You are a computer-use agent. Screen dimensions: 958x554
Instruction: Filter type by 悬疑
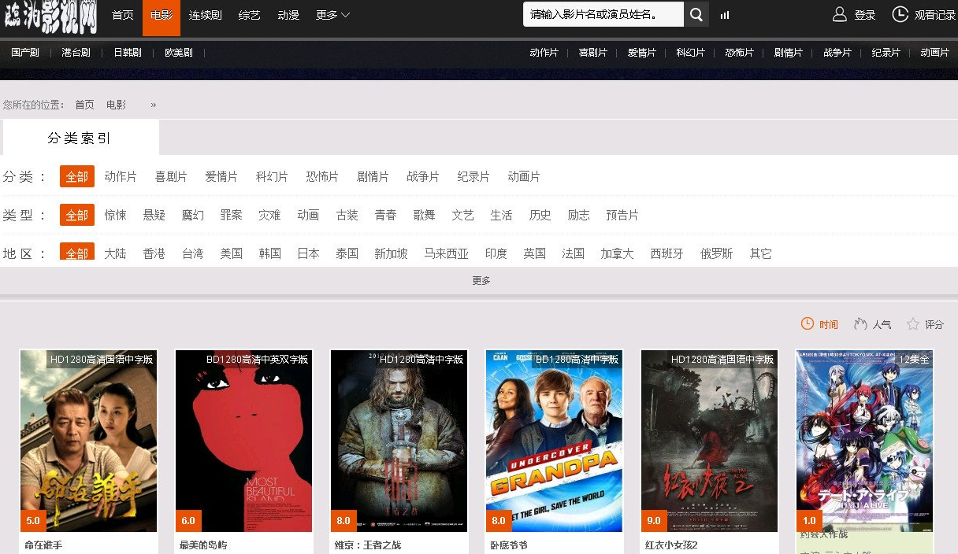click(154, 215)
